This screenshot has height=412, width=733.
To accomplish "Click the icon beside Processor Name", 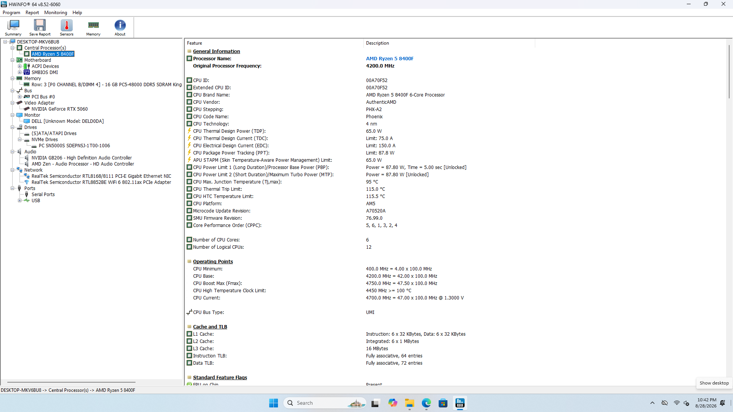I will [189, 58].
